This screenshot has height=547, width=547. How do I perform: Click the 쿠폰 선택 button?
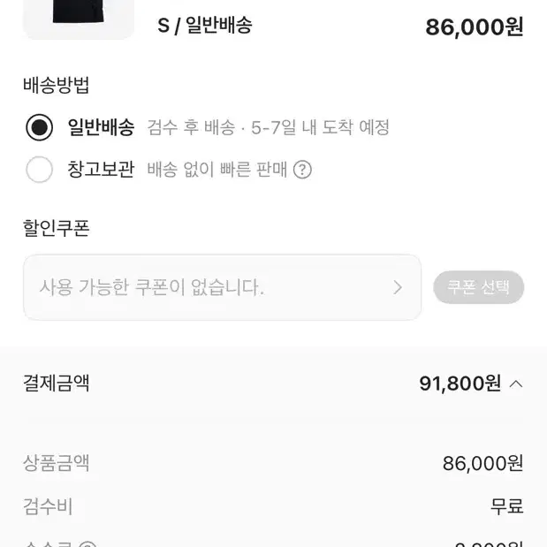point(479,287)
